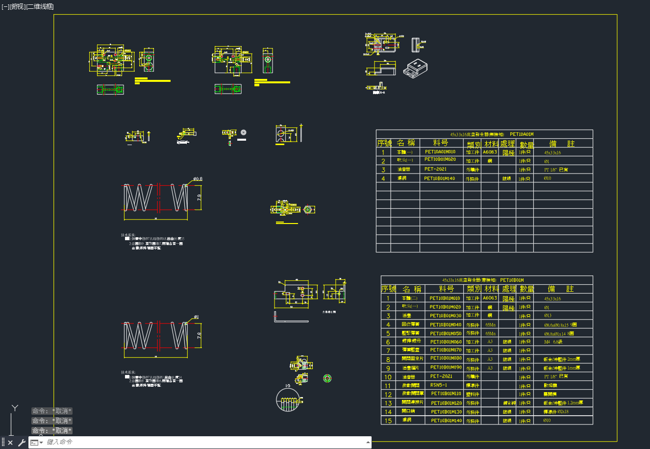
Task: Click PET10B01M140 in the bottom table row
Action: (446, 421)
